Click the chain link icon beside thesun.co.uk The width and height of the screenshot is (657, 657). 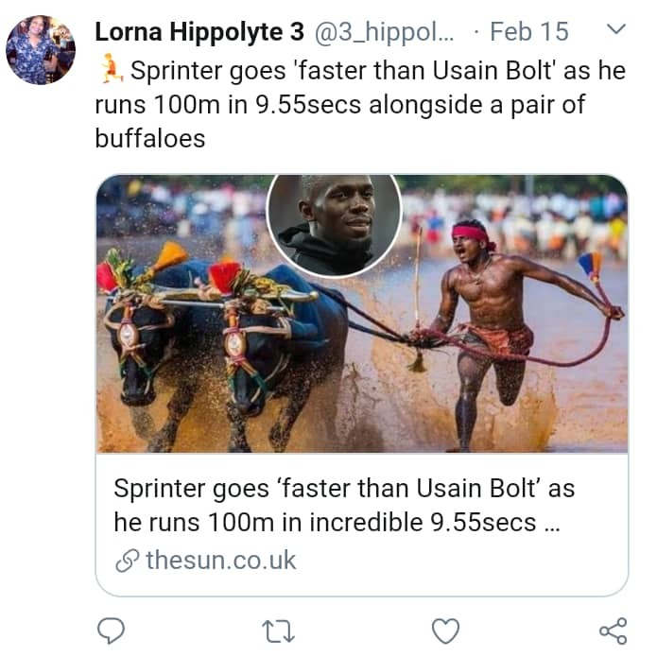(x=127, y=561)
